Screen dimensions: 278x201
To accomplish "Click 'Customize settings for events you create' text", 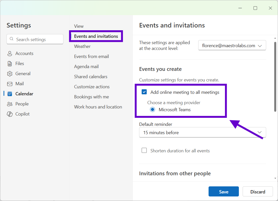I will tap(179, 80).
